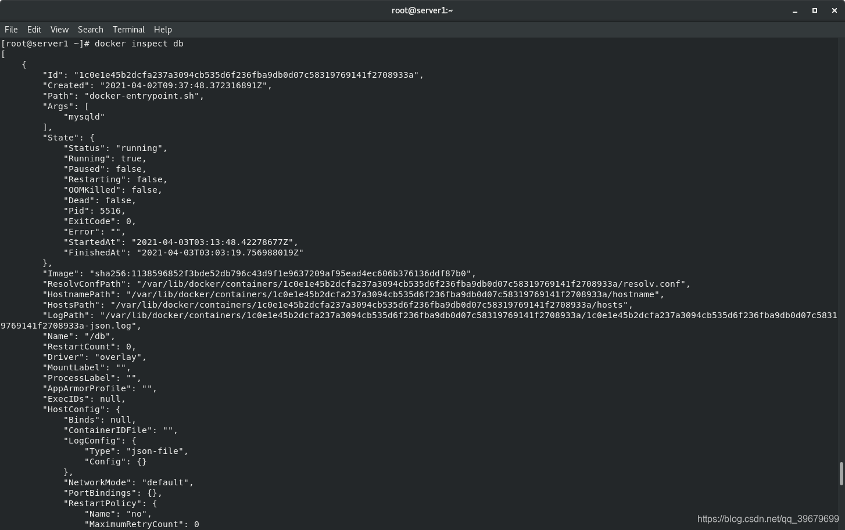845x530 pixels.
Task: Click the "Created" timestamp line
Action: point(157,85)
